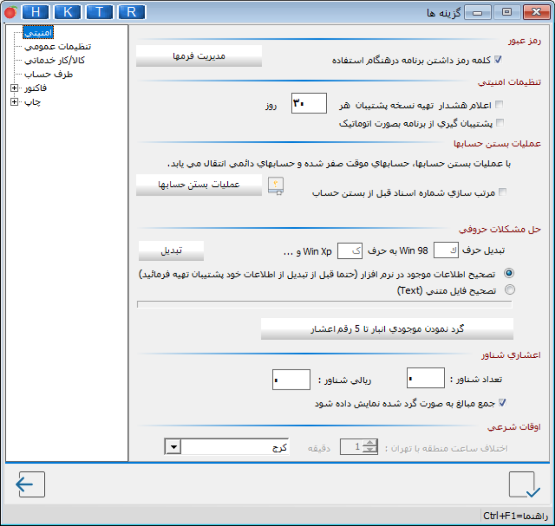Click the تبدیل convert button
The image size is (555, 526).
[x=171, y=251]
